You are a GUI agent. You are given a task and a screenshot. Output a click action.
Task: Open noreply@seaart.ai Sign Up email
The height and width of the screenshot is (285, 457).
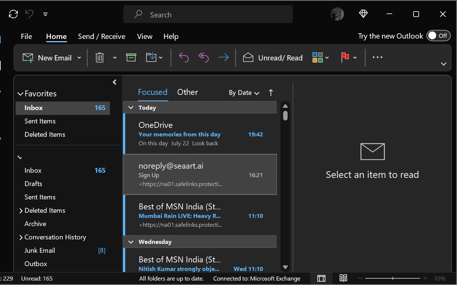200,174
